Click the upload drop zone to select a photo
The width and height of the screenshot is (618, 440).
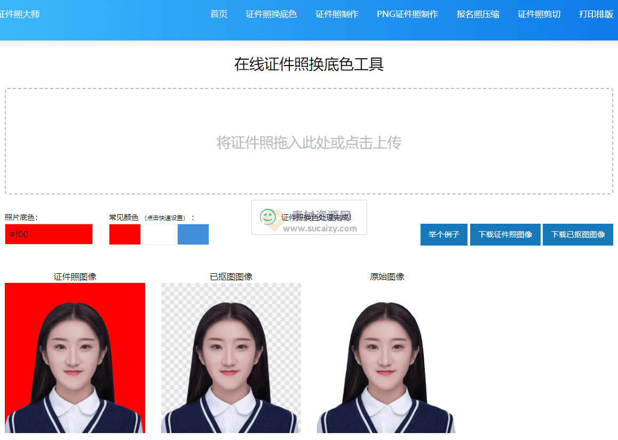point(308,142)
